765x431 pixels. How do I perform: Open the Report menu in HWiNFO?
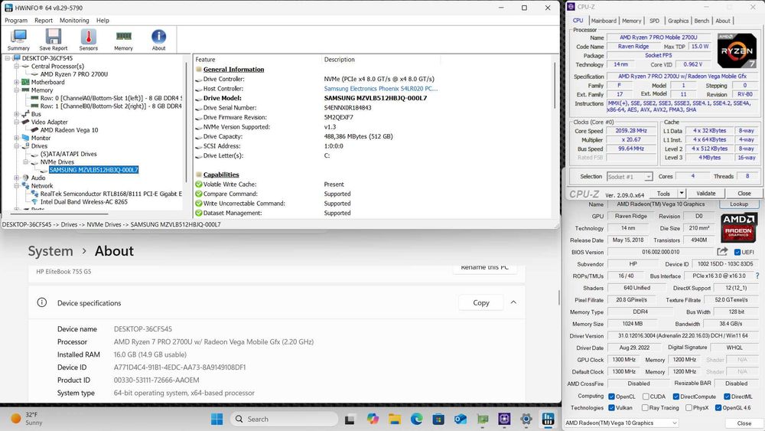tap(44, 21)
